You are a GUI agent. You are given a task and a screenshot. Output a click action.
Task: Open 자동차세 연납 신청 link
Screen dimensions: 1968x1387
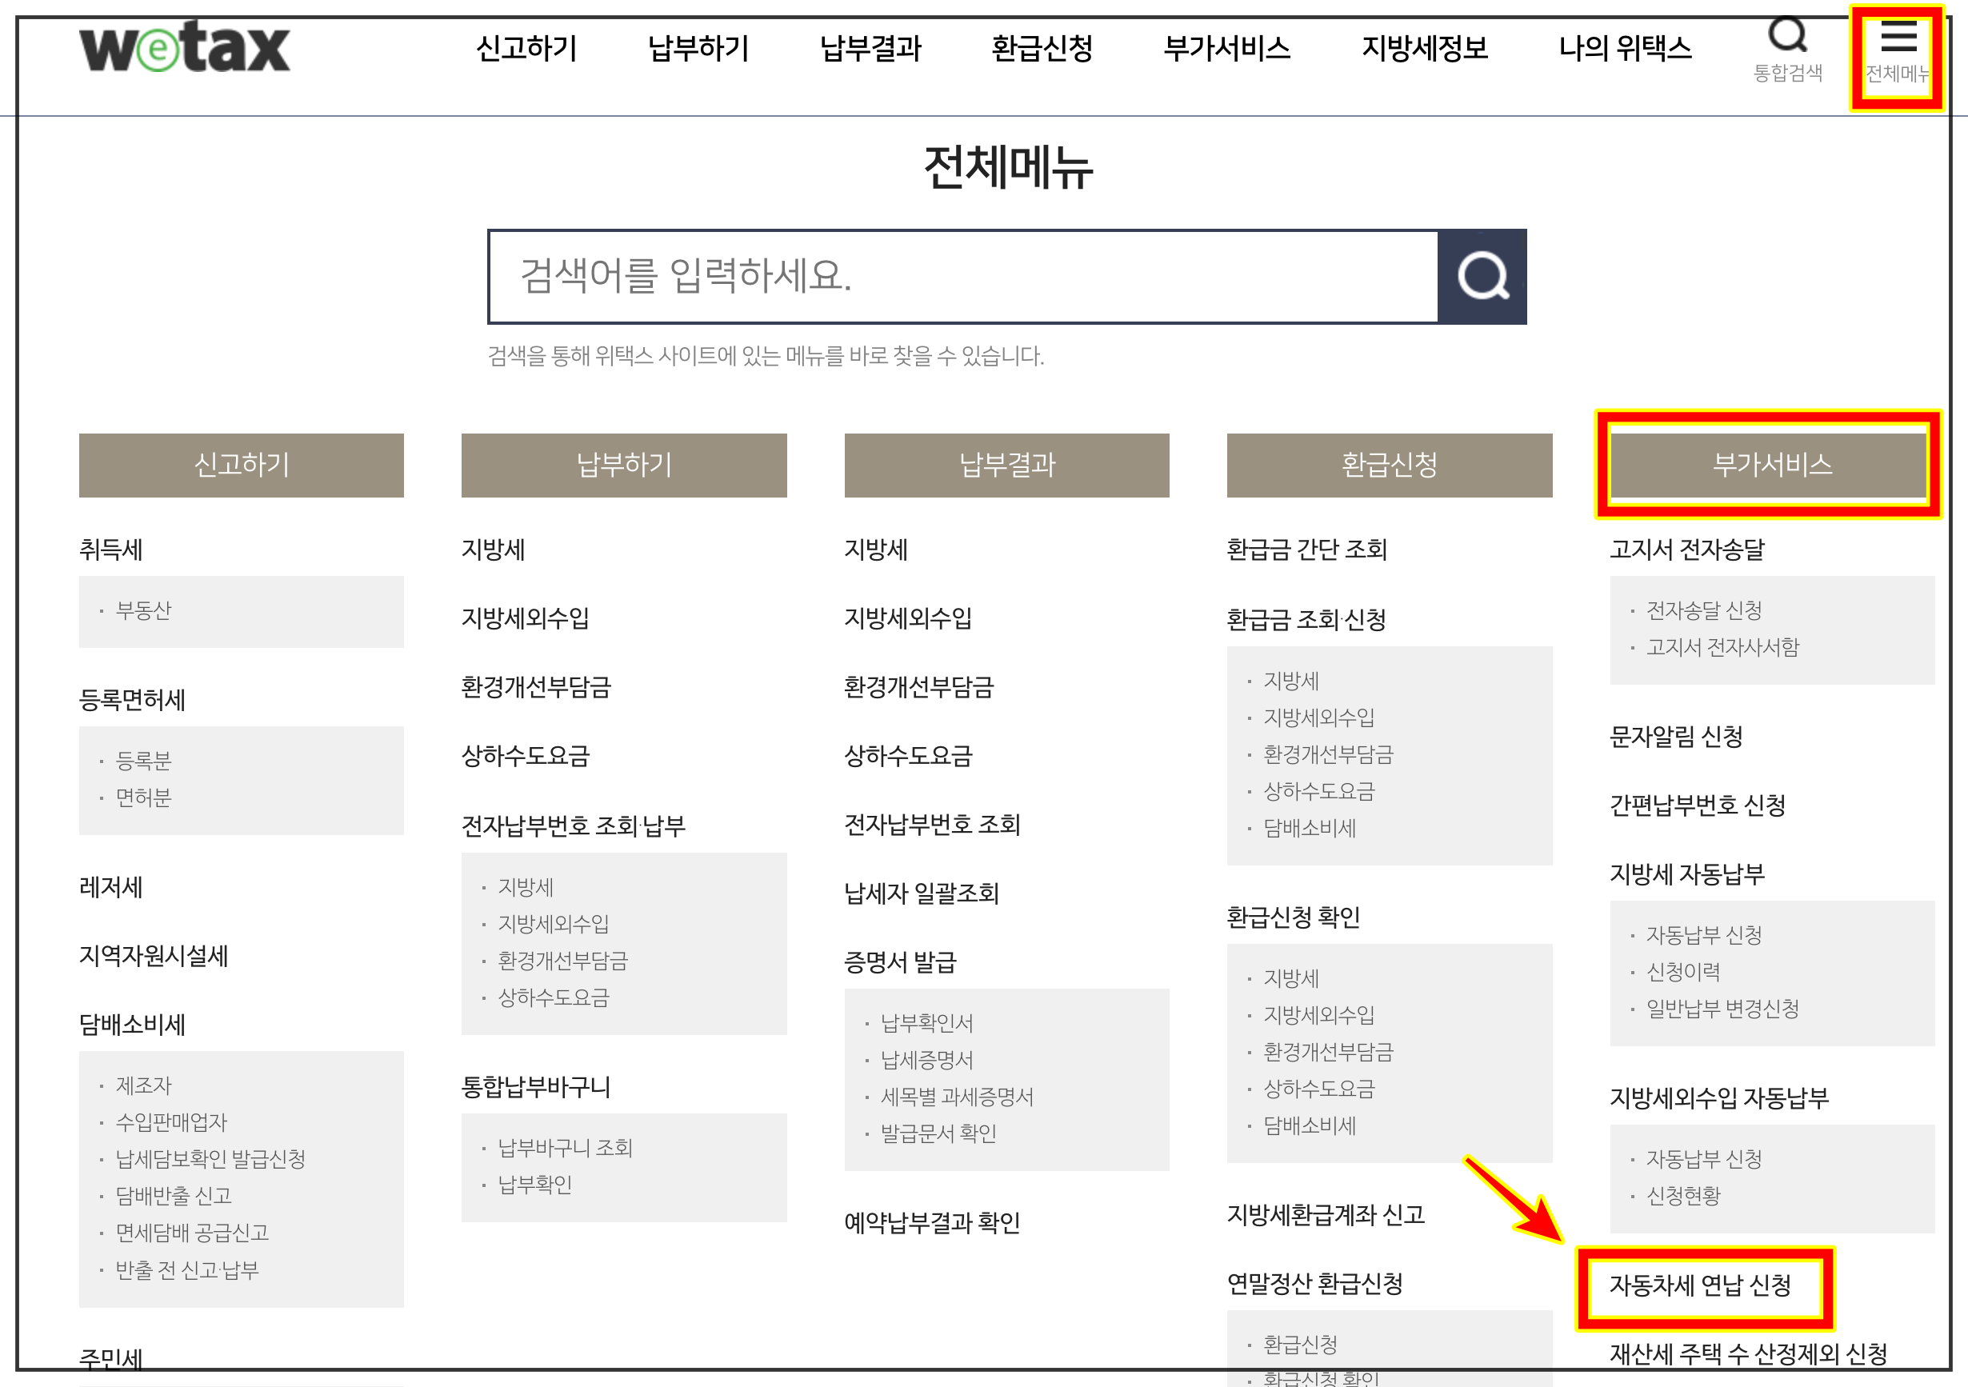click(1700, 1285)
